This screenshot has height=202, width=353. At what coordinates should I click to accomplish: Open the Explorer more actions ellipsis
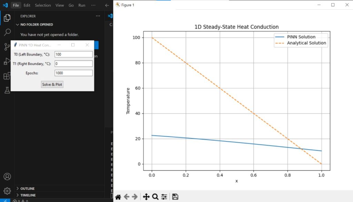98,16
